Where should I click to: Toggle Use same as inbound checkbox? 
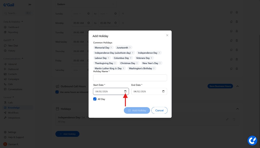point(57,92)
